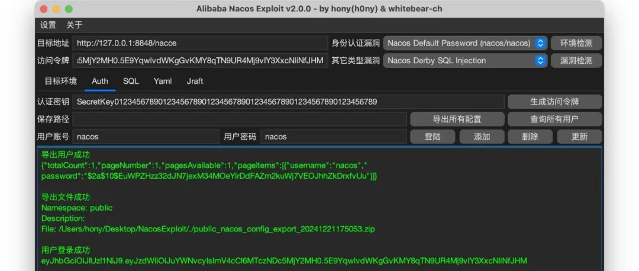Click the 用户密码 input field
This screenshot has height=271, width=639.
pos(334,137)
